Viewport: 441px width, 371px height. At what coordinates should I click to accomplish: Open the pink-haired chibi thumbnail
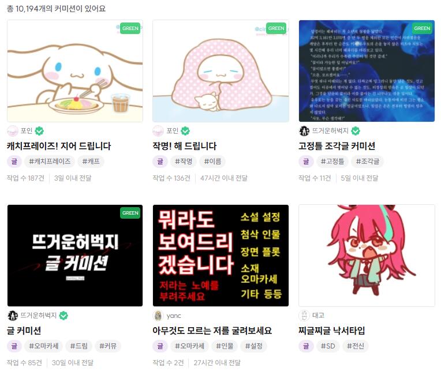click(x=367, y=256)
